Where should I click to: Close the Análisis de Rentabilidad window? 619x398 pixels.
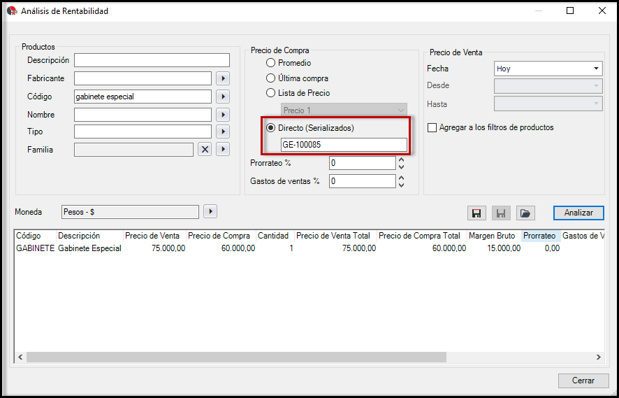click(x=602, y=11)
